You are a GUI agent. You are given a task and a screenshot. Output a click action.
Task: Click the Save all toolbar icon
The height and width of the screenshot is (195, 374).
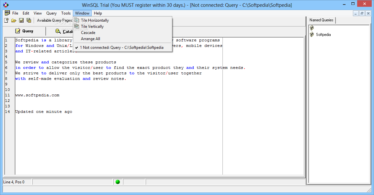29,20
